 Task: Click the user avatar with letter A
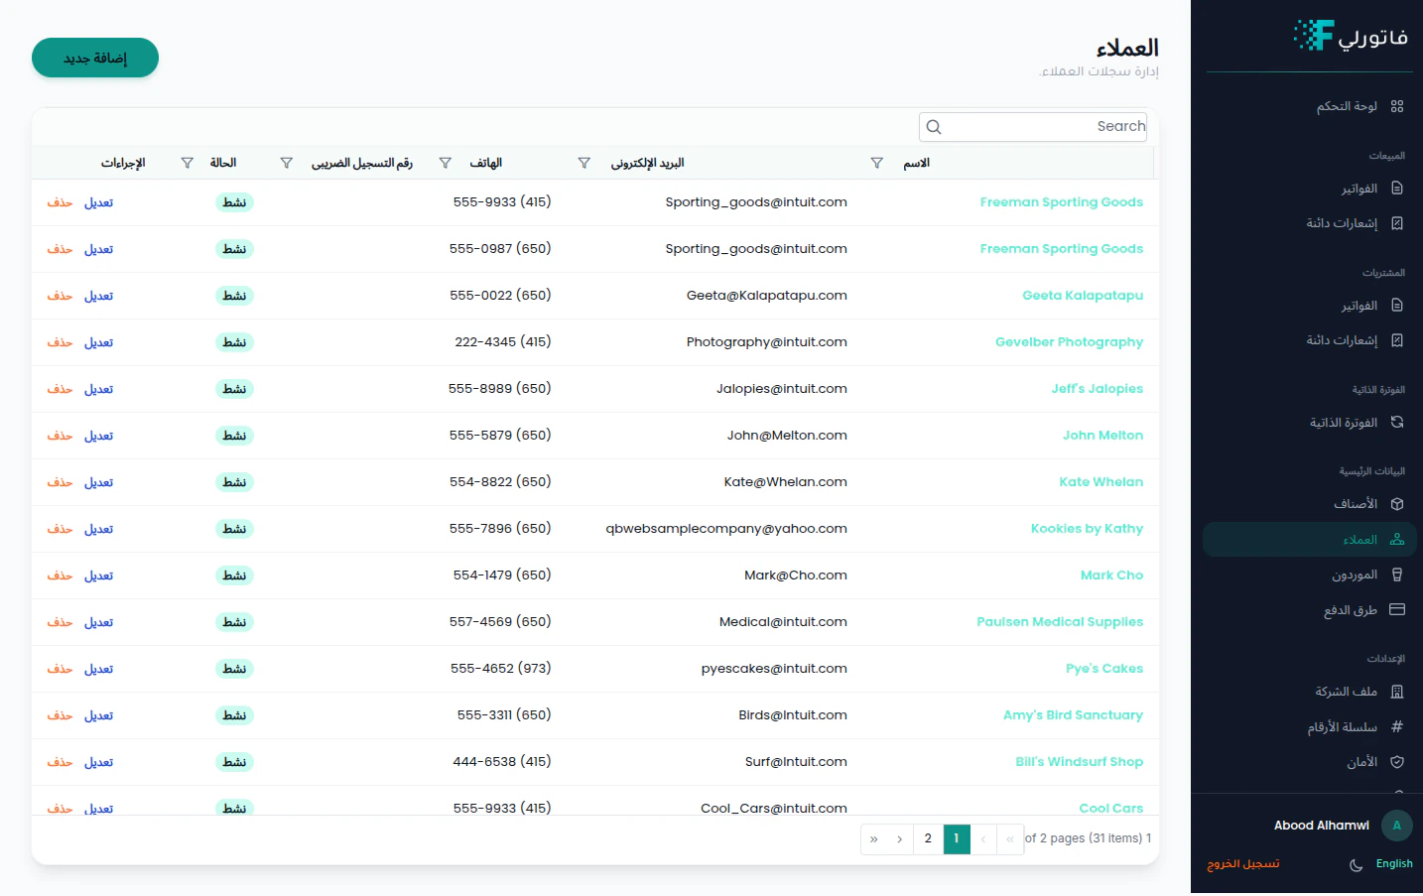pyautogui.click(x=1397, y=826)
